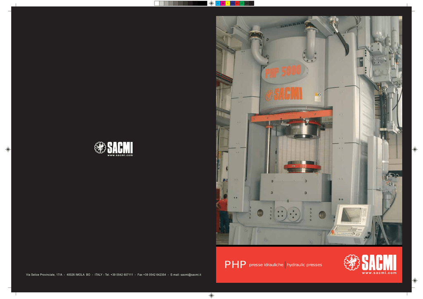Screen dimensions: 423x299
Task: Click the "40026 IMOLA BO" text
Action: pyautogui.click(x=78, y=275)
